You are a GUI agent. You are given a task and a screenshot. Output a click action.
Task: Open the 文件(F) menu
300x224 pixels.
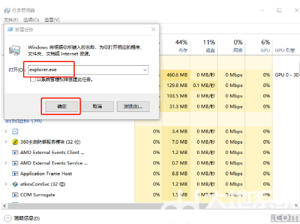click(x=11, y=20)
